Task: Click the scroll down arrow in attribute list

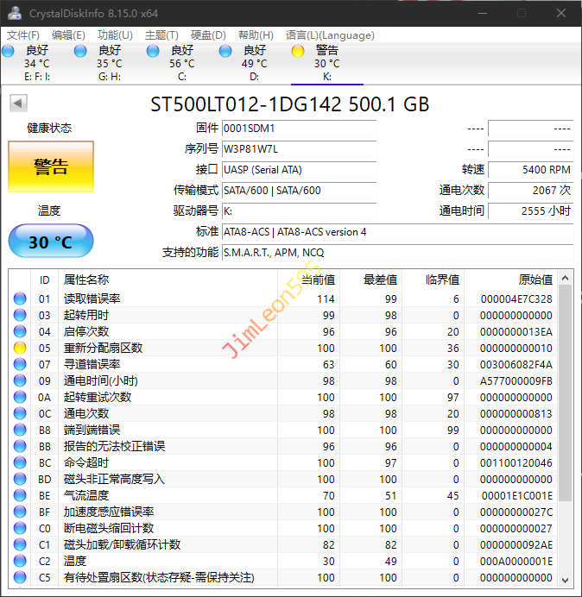Action: pos(566,579)
